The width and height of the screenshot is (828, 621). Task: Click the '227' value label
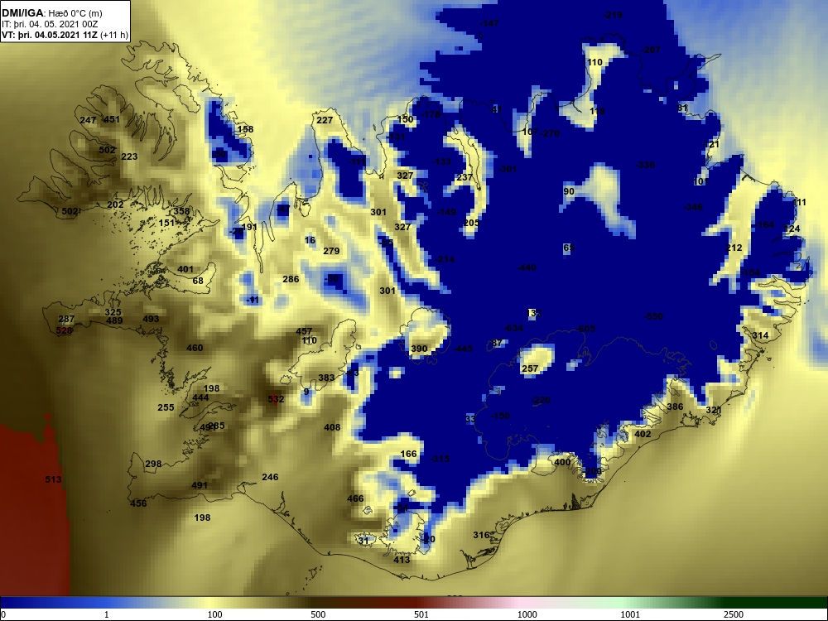tap(325, 120)
